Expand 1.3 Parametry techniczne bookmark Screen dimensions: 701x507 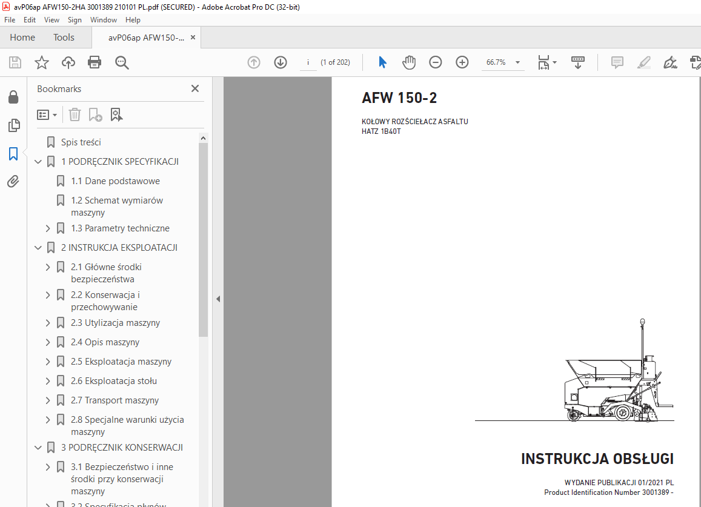48,228
